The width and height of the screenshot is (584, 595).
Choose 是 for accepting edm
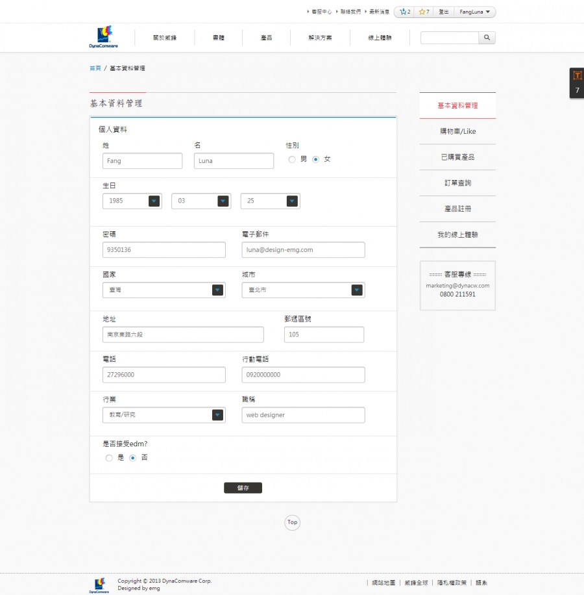tap(109, 458)
